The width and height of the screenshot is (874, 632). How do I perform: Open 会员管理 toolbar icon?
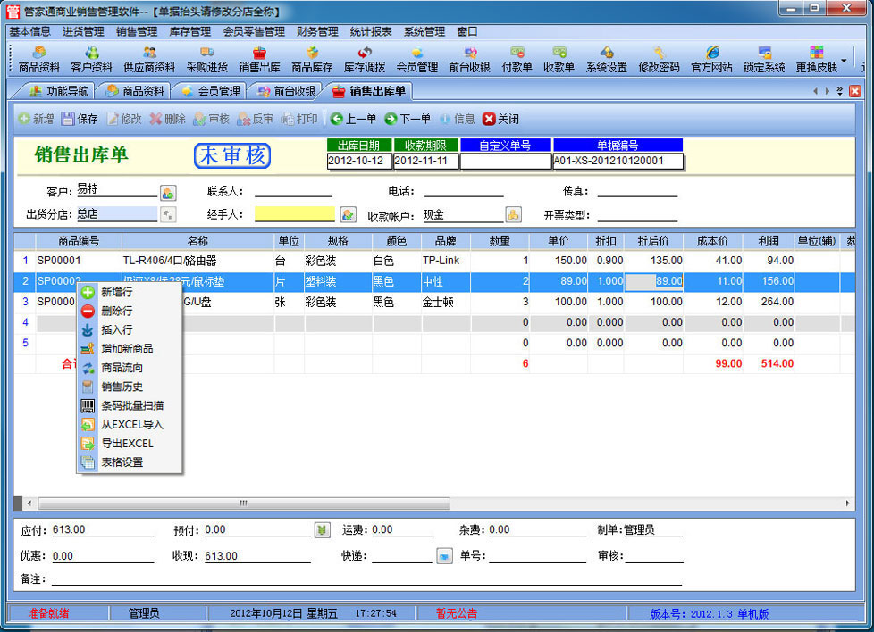pos(416,59)
